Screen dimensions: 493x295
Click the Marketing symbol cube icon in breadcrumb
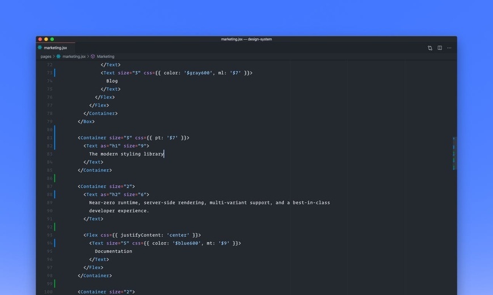pos(92,57)
